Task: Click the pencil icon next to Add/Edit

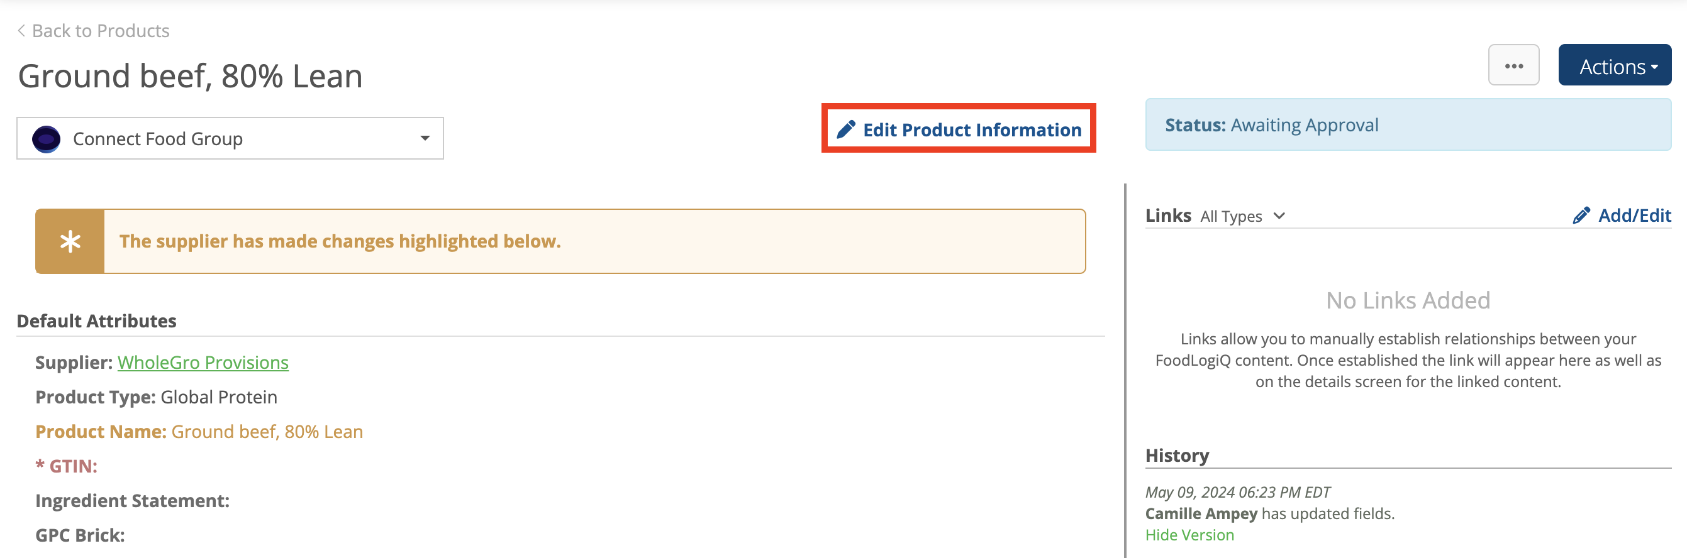Action: coord(1581,215)
